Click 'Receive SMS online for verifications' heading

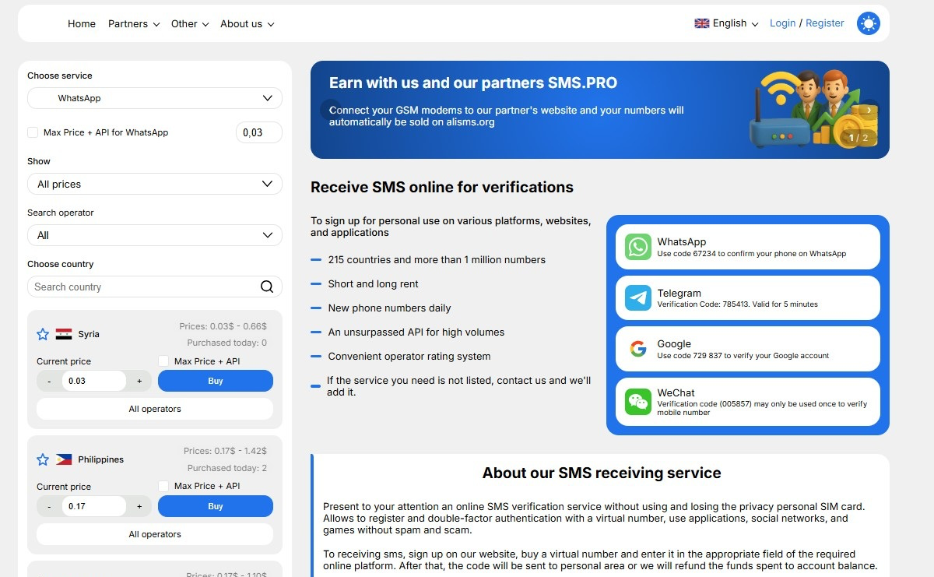442,187
